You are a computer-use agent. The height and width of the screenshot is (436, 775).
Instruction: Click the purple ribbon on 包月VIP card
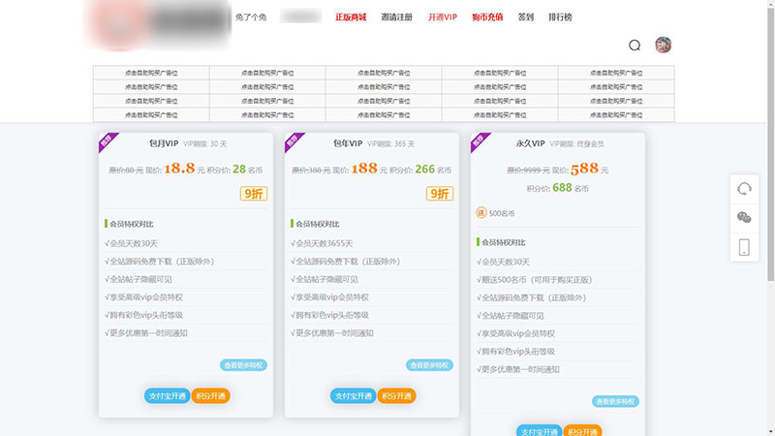pyautogui.click(x=108, y=141)
